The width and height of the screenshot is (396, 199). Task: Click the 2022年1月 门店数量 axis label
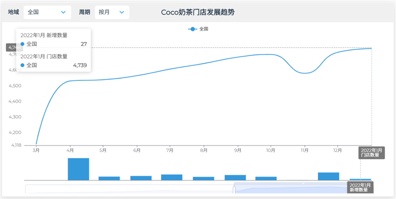371,152
